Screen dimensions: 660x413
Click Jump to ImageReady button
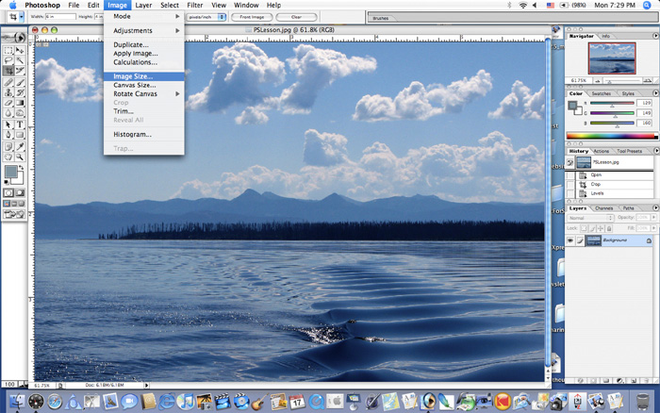14,214
